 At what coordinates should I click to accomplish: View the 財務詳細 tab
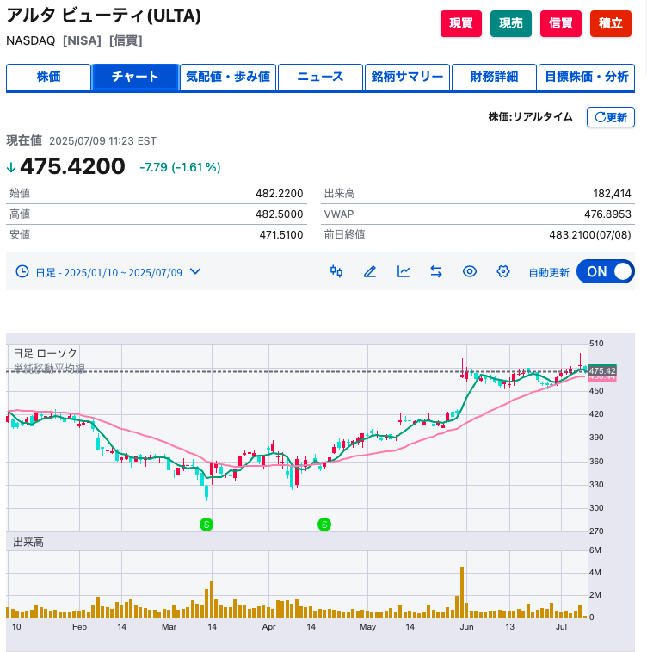[x=494, y=77]
